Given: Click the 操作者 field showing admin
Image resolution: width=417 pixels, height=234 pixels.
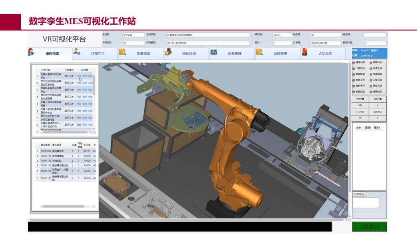Looking at the screenshot, I should [x=282, y=35].
